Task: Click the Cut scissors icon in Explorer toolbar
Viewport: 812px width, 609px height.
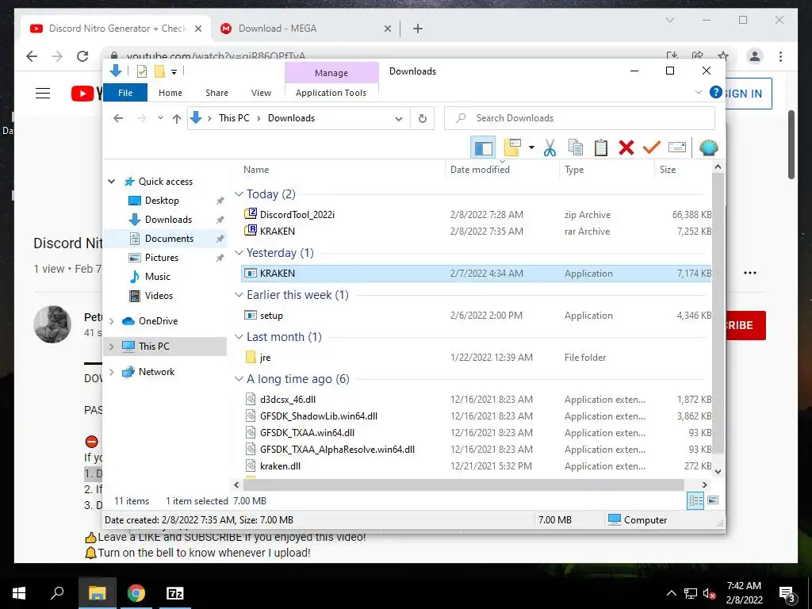Action: pos(550,147)
